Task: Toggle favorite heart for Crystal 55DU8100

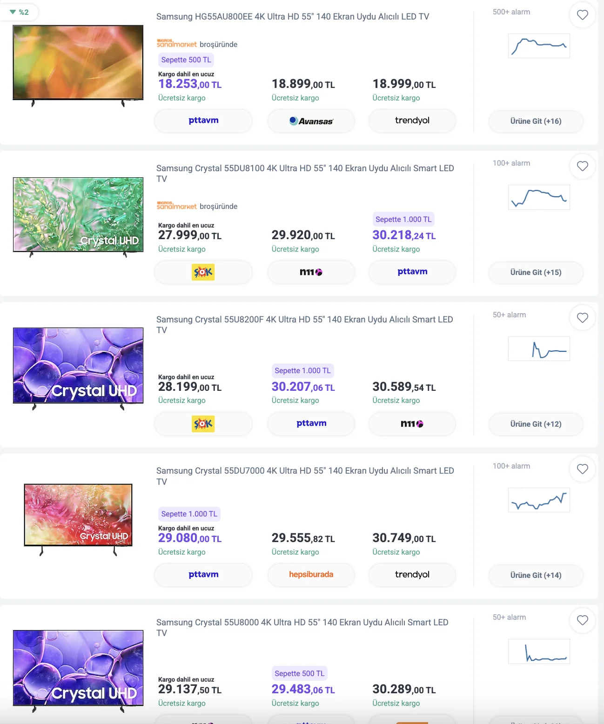Action: pyautogui.click(x=582, y=166)
